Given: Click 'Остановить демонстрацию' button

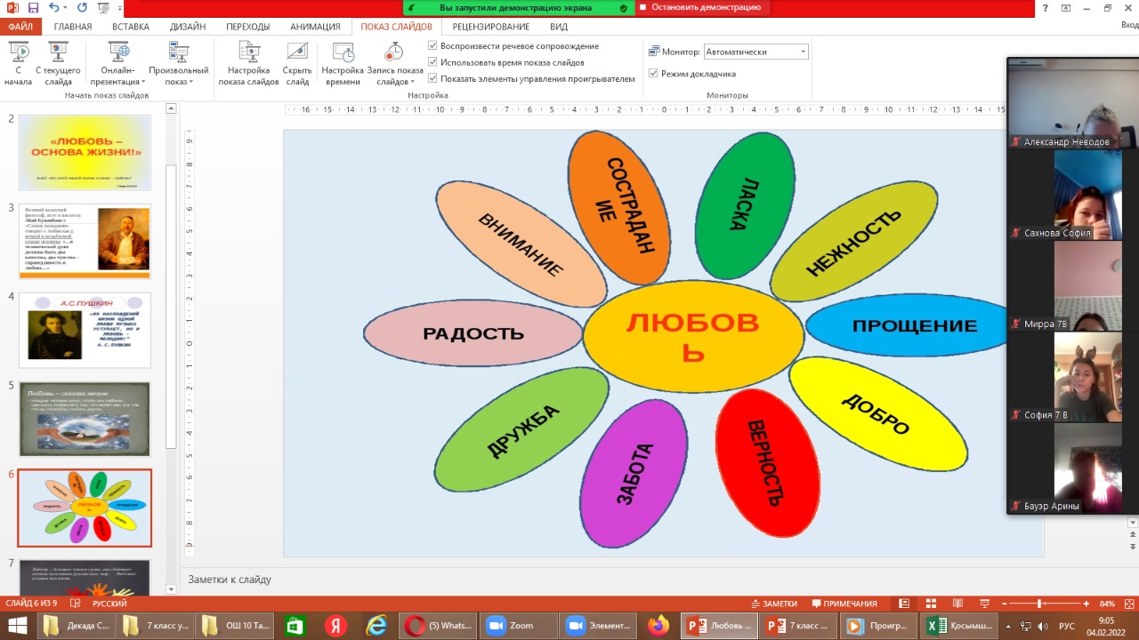Looking at the screenshot, I should pos(705,7).
